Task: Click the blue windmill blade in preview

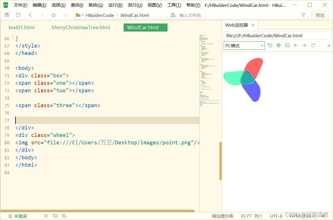Action: click(254, 91)
